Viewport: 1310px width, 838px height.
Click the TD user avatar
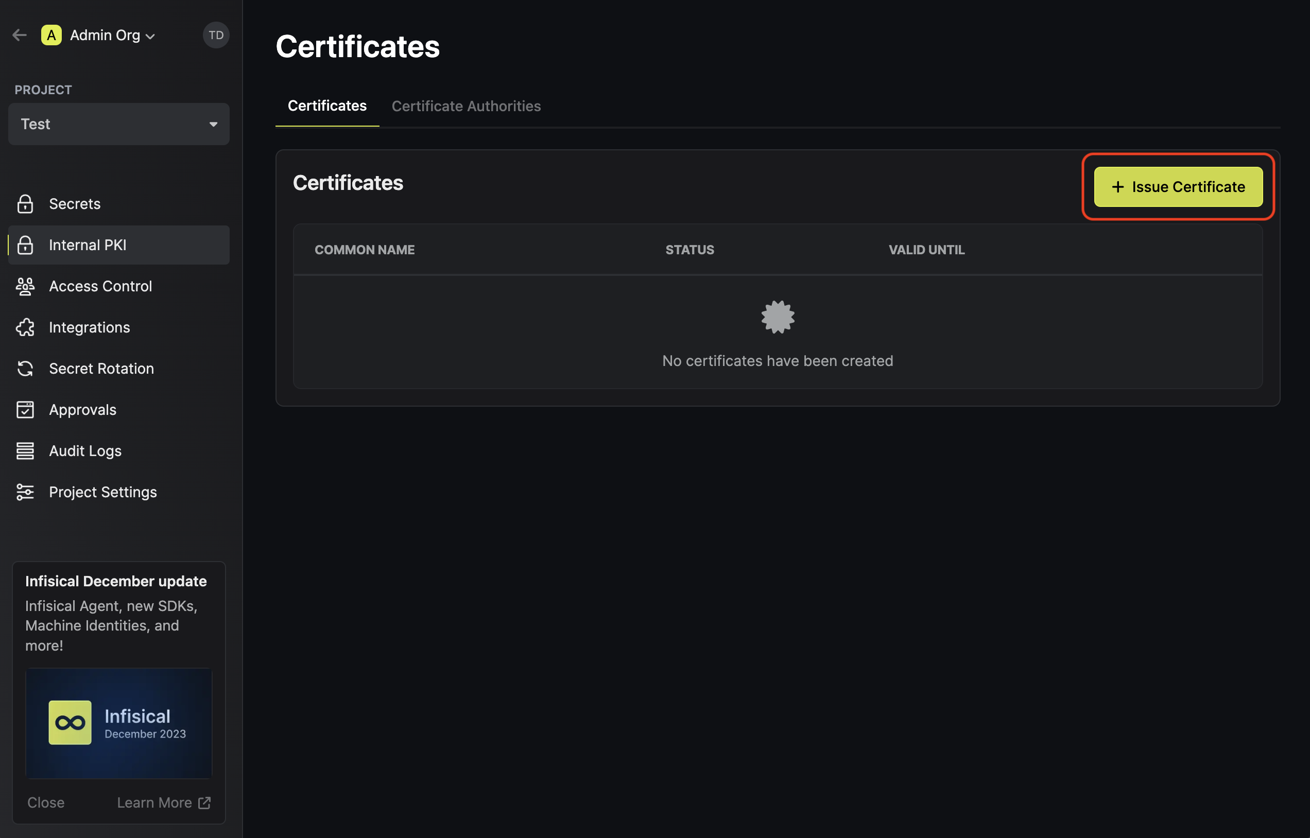(x=216, y=36)
